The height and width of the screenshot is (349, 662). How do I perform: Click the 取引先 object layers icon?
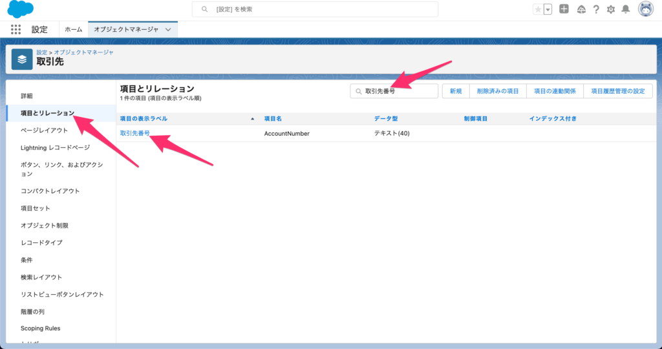point(22,59)
